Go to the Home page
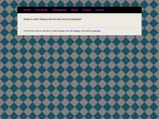The image size is (159, 119). (x=27, y=10)
